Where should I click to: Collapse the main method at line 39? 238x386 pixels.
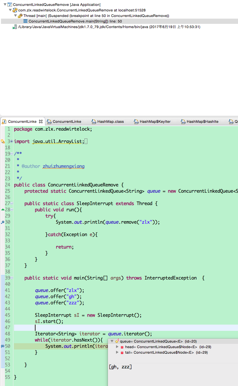pyautogui.click(x=11, y=278)
